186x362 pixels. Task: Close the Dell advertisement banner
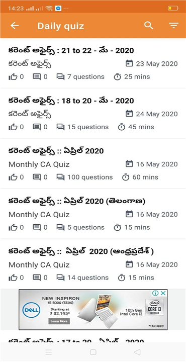pos(163,293)
